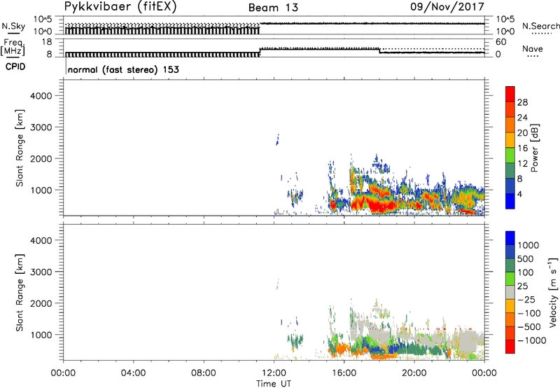Click the frequency step at 18:00 in Freq panel
The height and width of the screenshot is (388, 560).
pos(379,50)
